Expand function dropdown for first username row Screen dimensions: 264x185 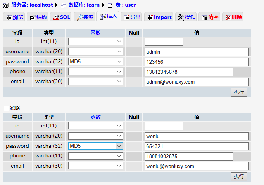pyautogui.click(x=95, y=52)
